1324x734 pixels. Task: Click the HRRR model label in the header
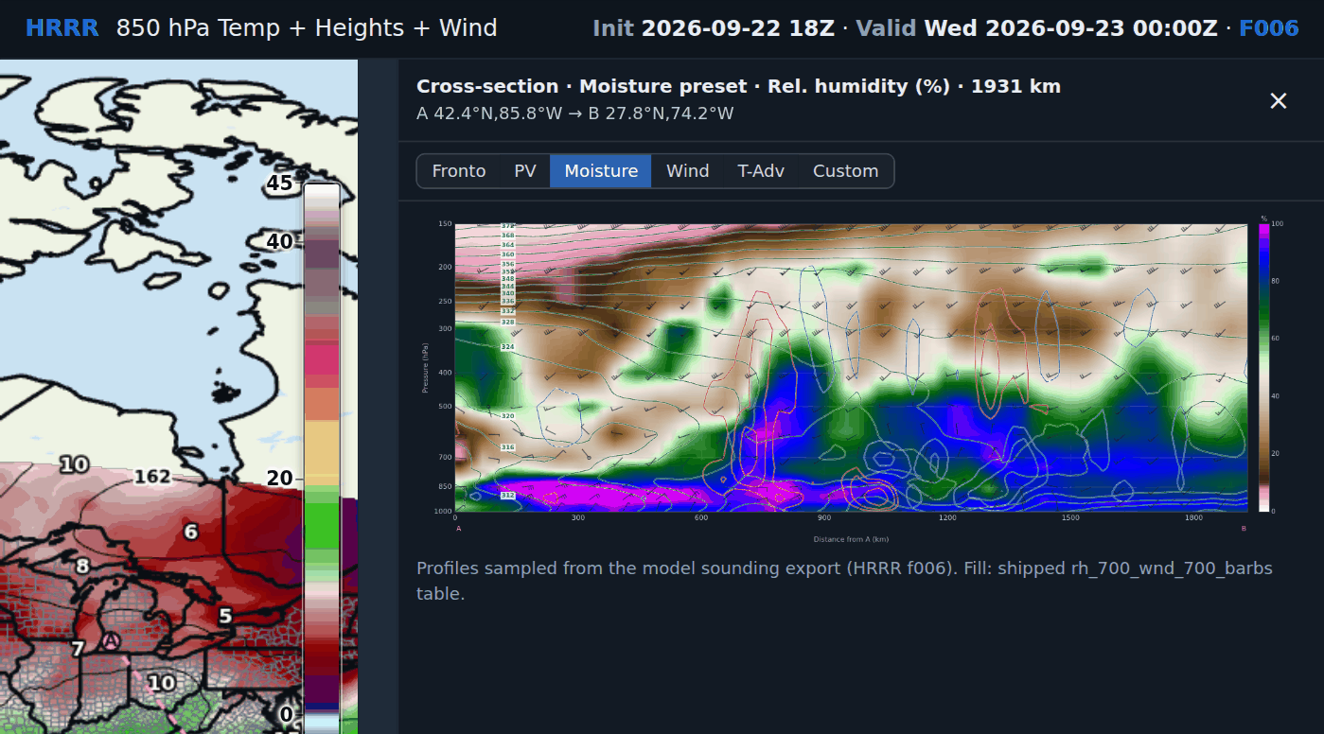click(x=62, y=28)
